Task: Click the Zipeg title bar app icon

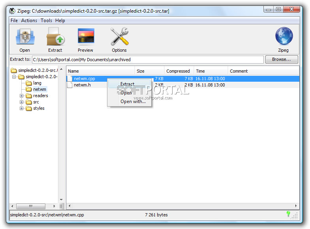Action: 12,11
